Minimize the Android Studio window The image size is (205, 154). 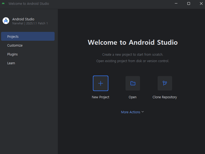click(x=176, y=3)
